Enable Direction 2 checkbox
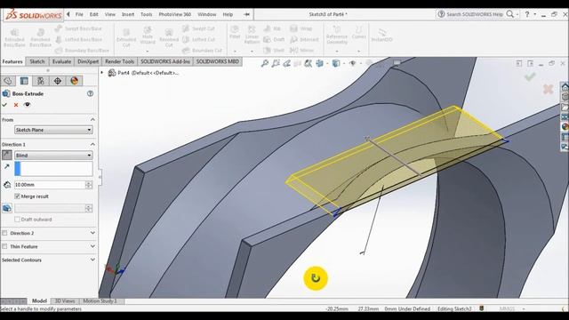The image size is (569, 320). click(4, 233)
